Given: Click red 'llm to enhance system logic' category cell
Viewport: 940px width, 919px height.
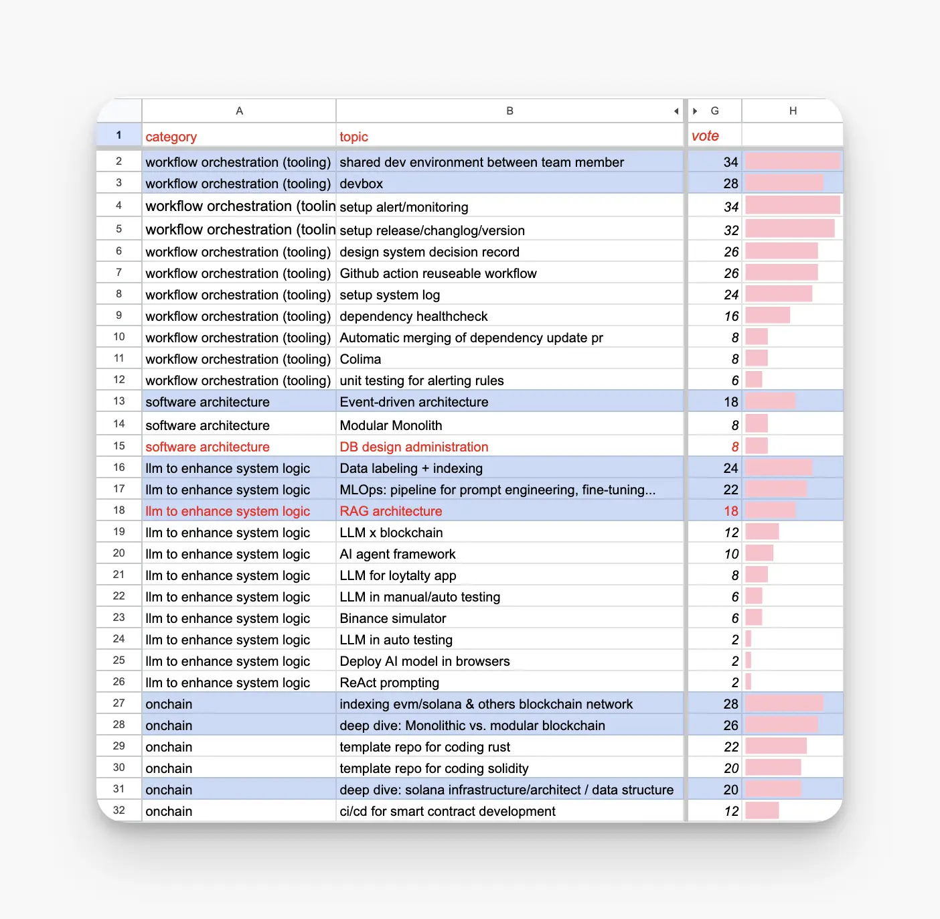Looking at the screenshot, I should [x=239, y=510].
